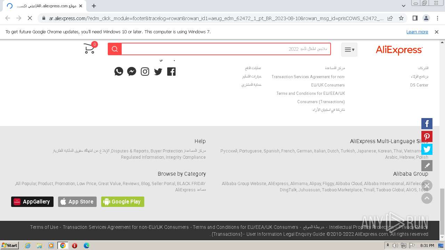Open Learn more update link
Screen dimensions: 445x250
tap(417, 32)
